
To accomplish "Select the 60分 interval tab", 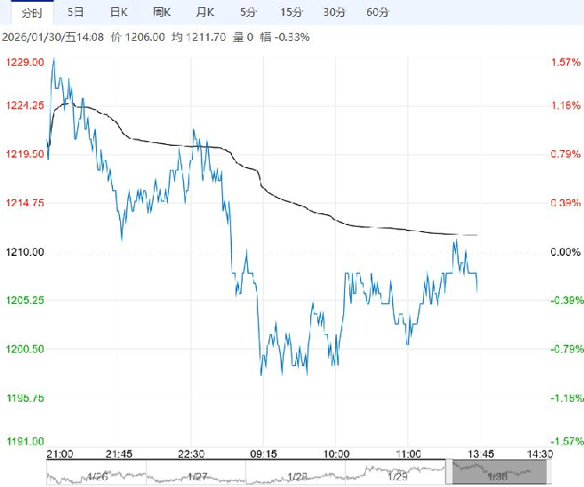I will [378, 12].
